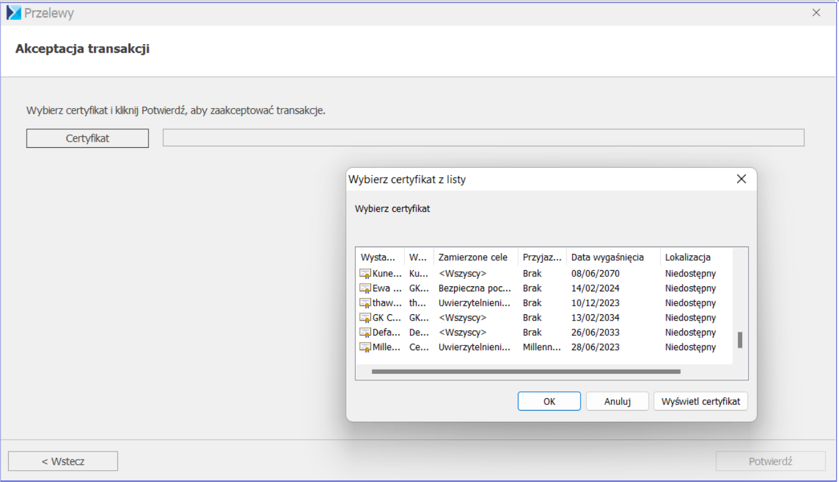Image resolution: width=839 pixels, height=482 pixels.
Task: Click the certificate path input field
Action: click(x=483, y=138)
